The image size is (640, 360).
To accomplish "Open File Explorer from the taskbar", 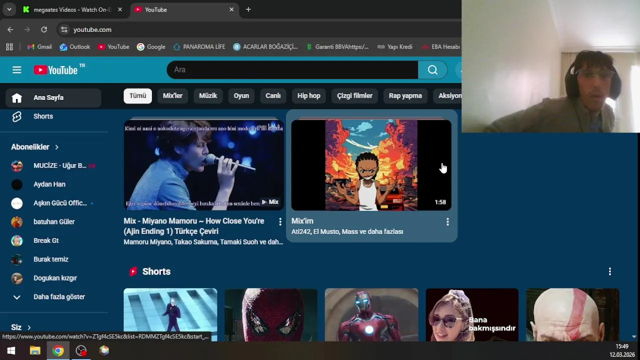I will click(x=35, y=350).
